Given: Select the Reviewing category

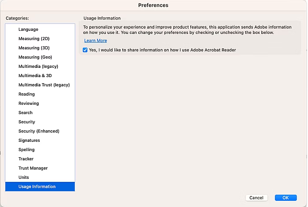Looking at the screenshot, I should click(29, 103).
